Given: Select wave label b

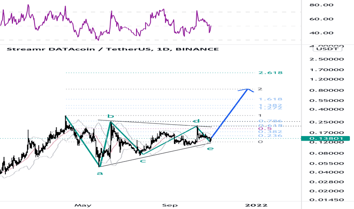Looking at the screenshot, I should (111, 116).
